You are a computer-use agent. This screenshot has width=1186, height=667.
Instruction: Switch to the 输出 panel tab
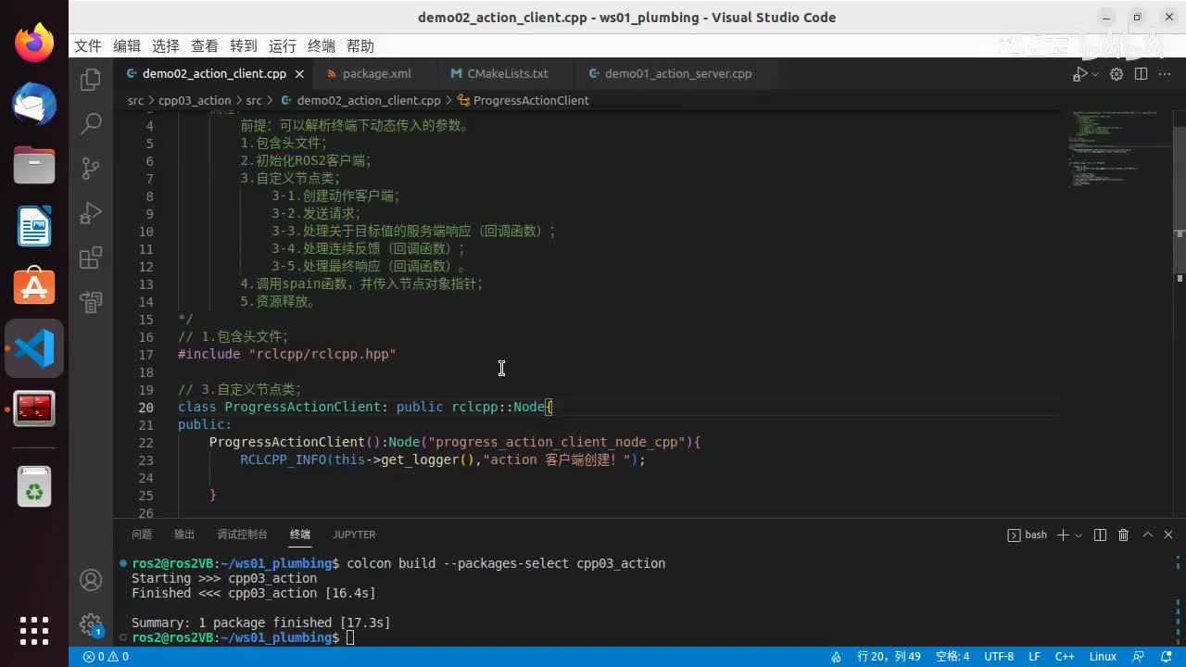184,535
